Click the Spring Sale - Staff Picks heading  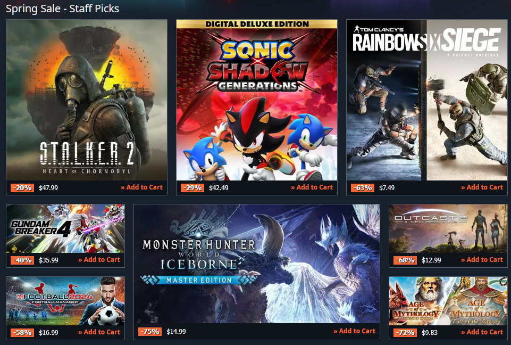pos(63,9)
